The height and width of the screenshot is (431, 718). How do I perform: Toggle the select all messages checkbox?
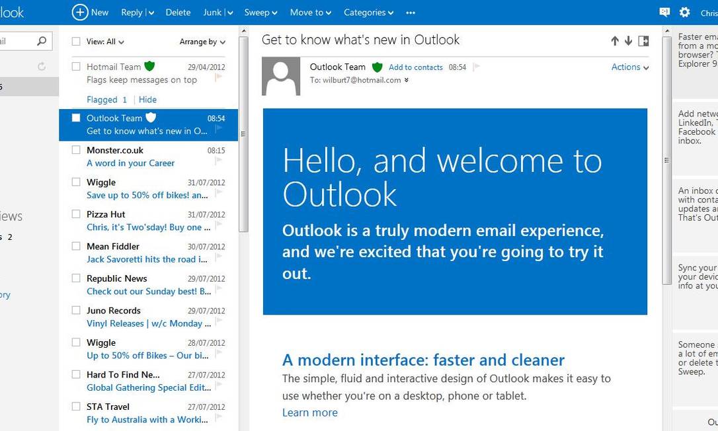click(x=76, y=42)
